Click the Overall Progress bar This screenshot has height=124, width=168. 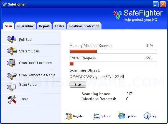(x=113, y=64)
